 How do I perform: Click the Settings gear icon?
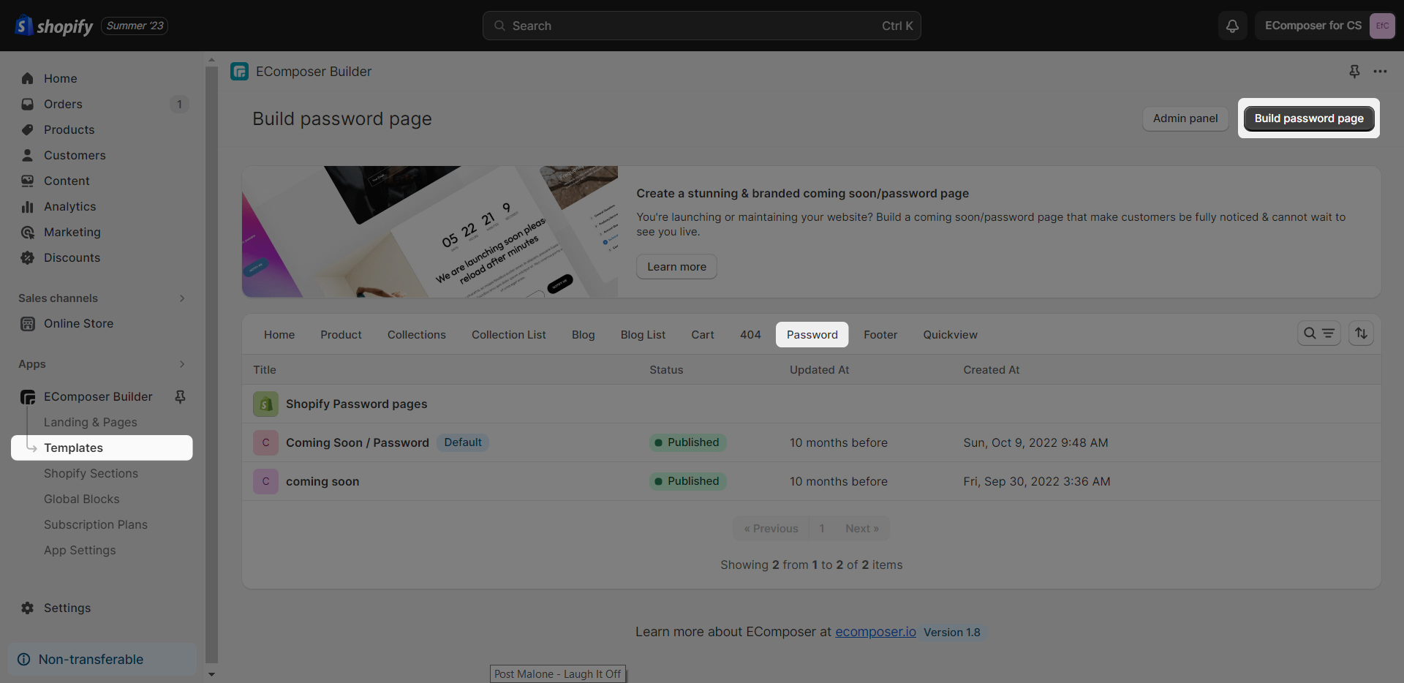pyautogui.click(x=28, y=608)
